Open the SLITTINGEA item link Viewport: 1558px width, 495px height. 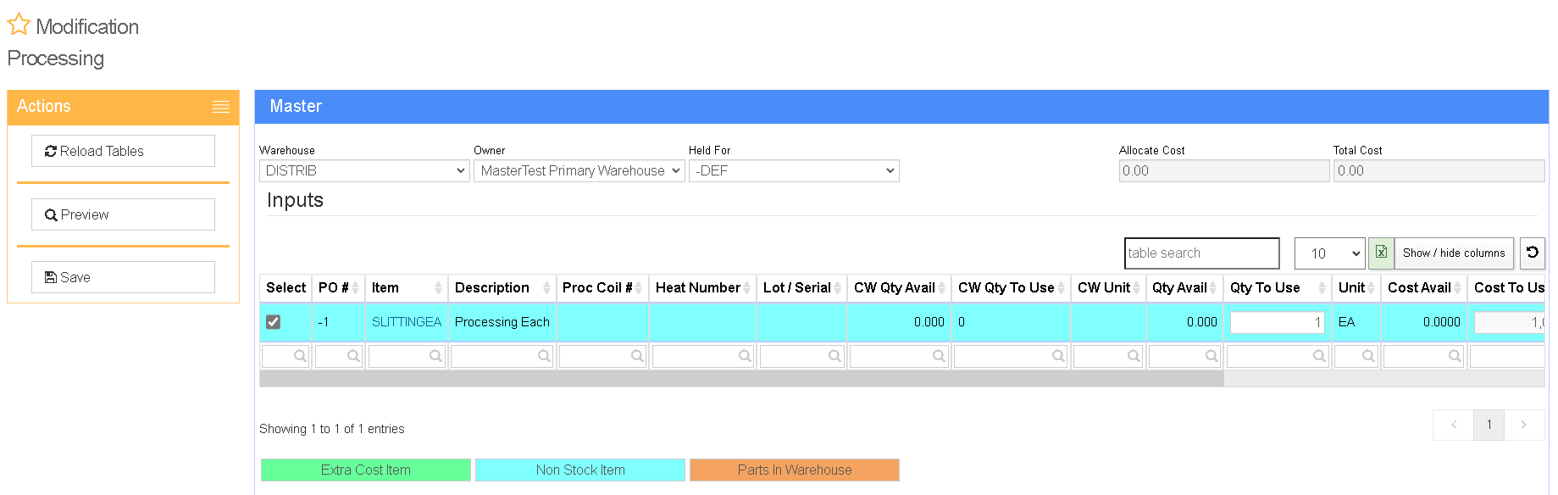click(x=407, y=322)
